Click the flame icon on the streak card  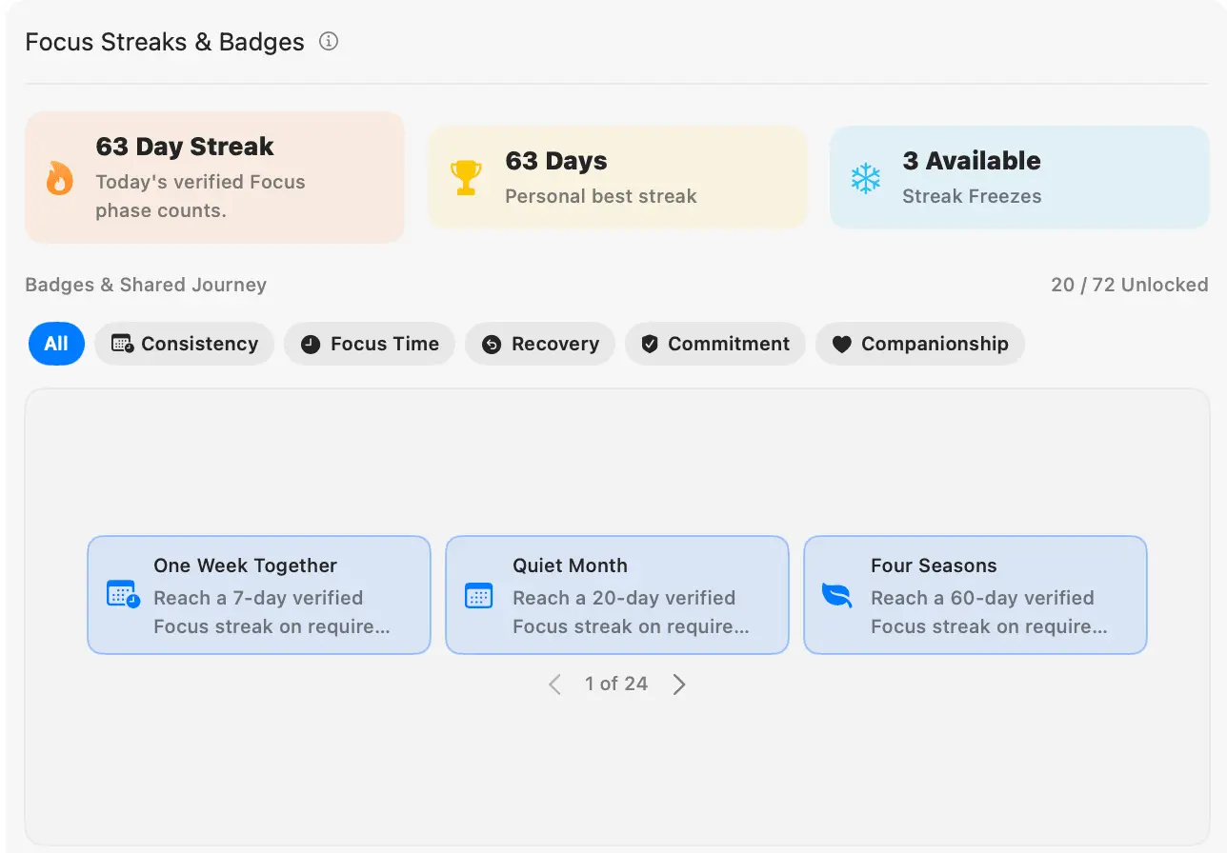pyautogui.click(x=59, y=178)
